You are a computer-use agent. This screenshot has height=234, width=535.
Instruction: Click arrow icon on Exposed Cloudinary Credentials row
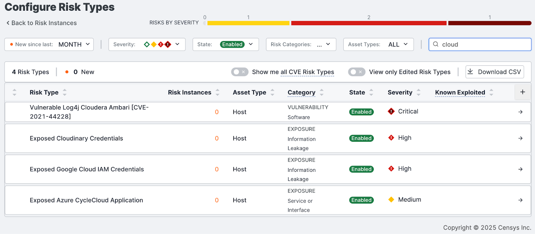click(x=520, y=138)
